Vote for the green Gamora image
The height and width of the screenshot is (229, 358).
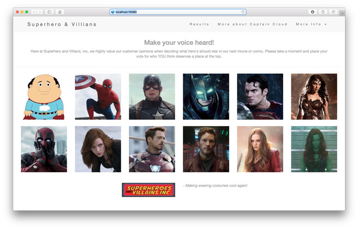(x=314, y=149)
